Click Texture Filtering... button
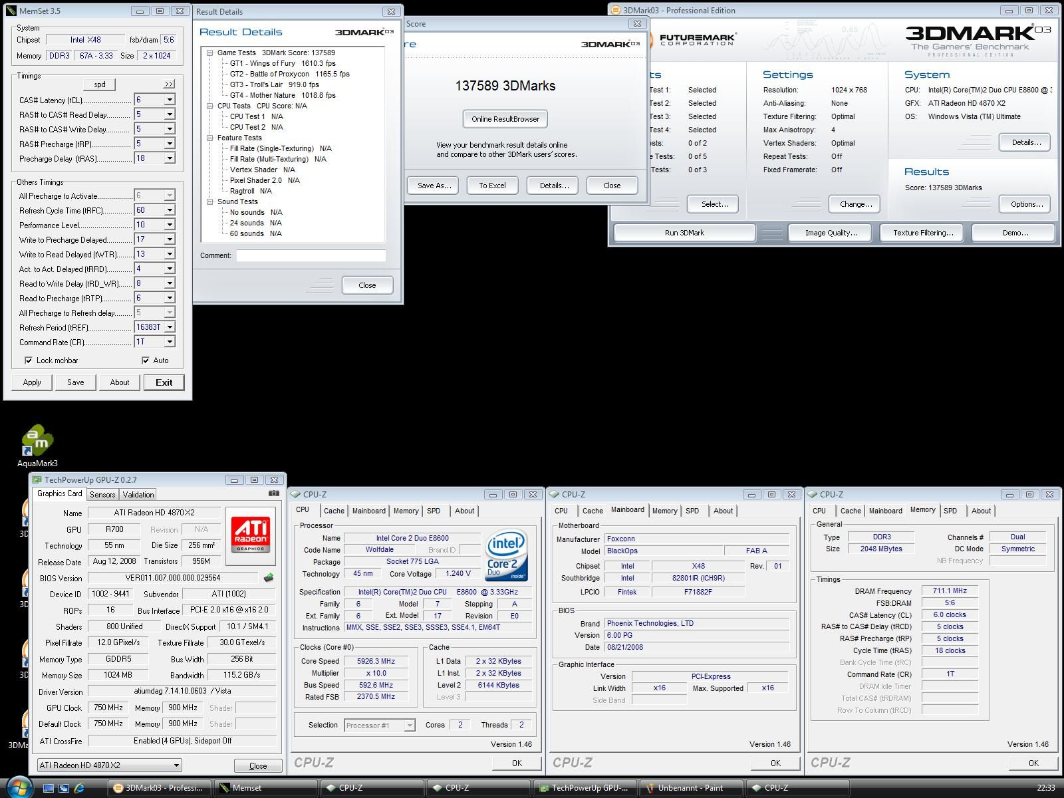 923,233
